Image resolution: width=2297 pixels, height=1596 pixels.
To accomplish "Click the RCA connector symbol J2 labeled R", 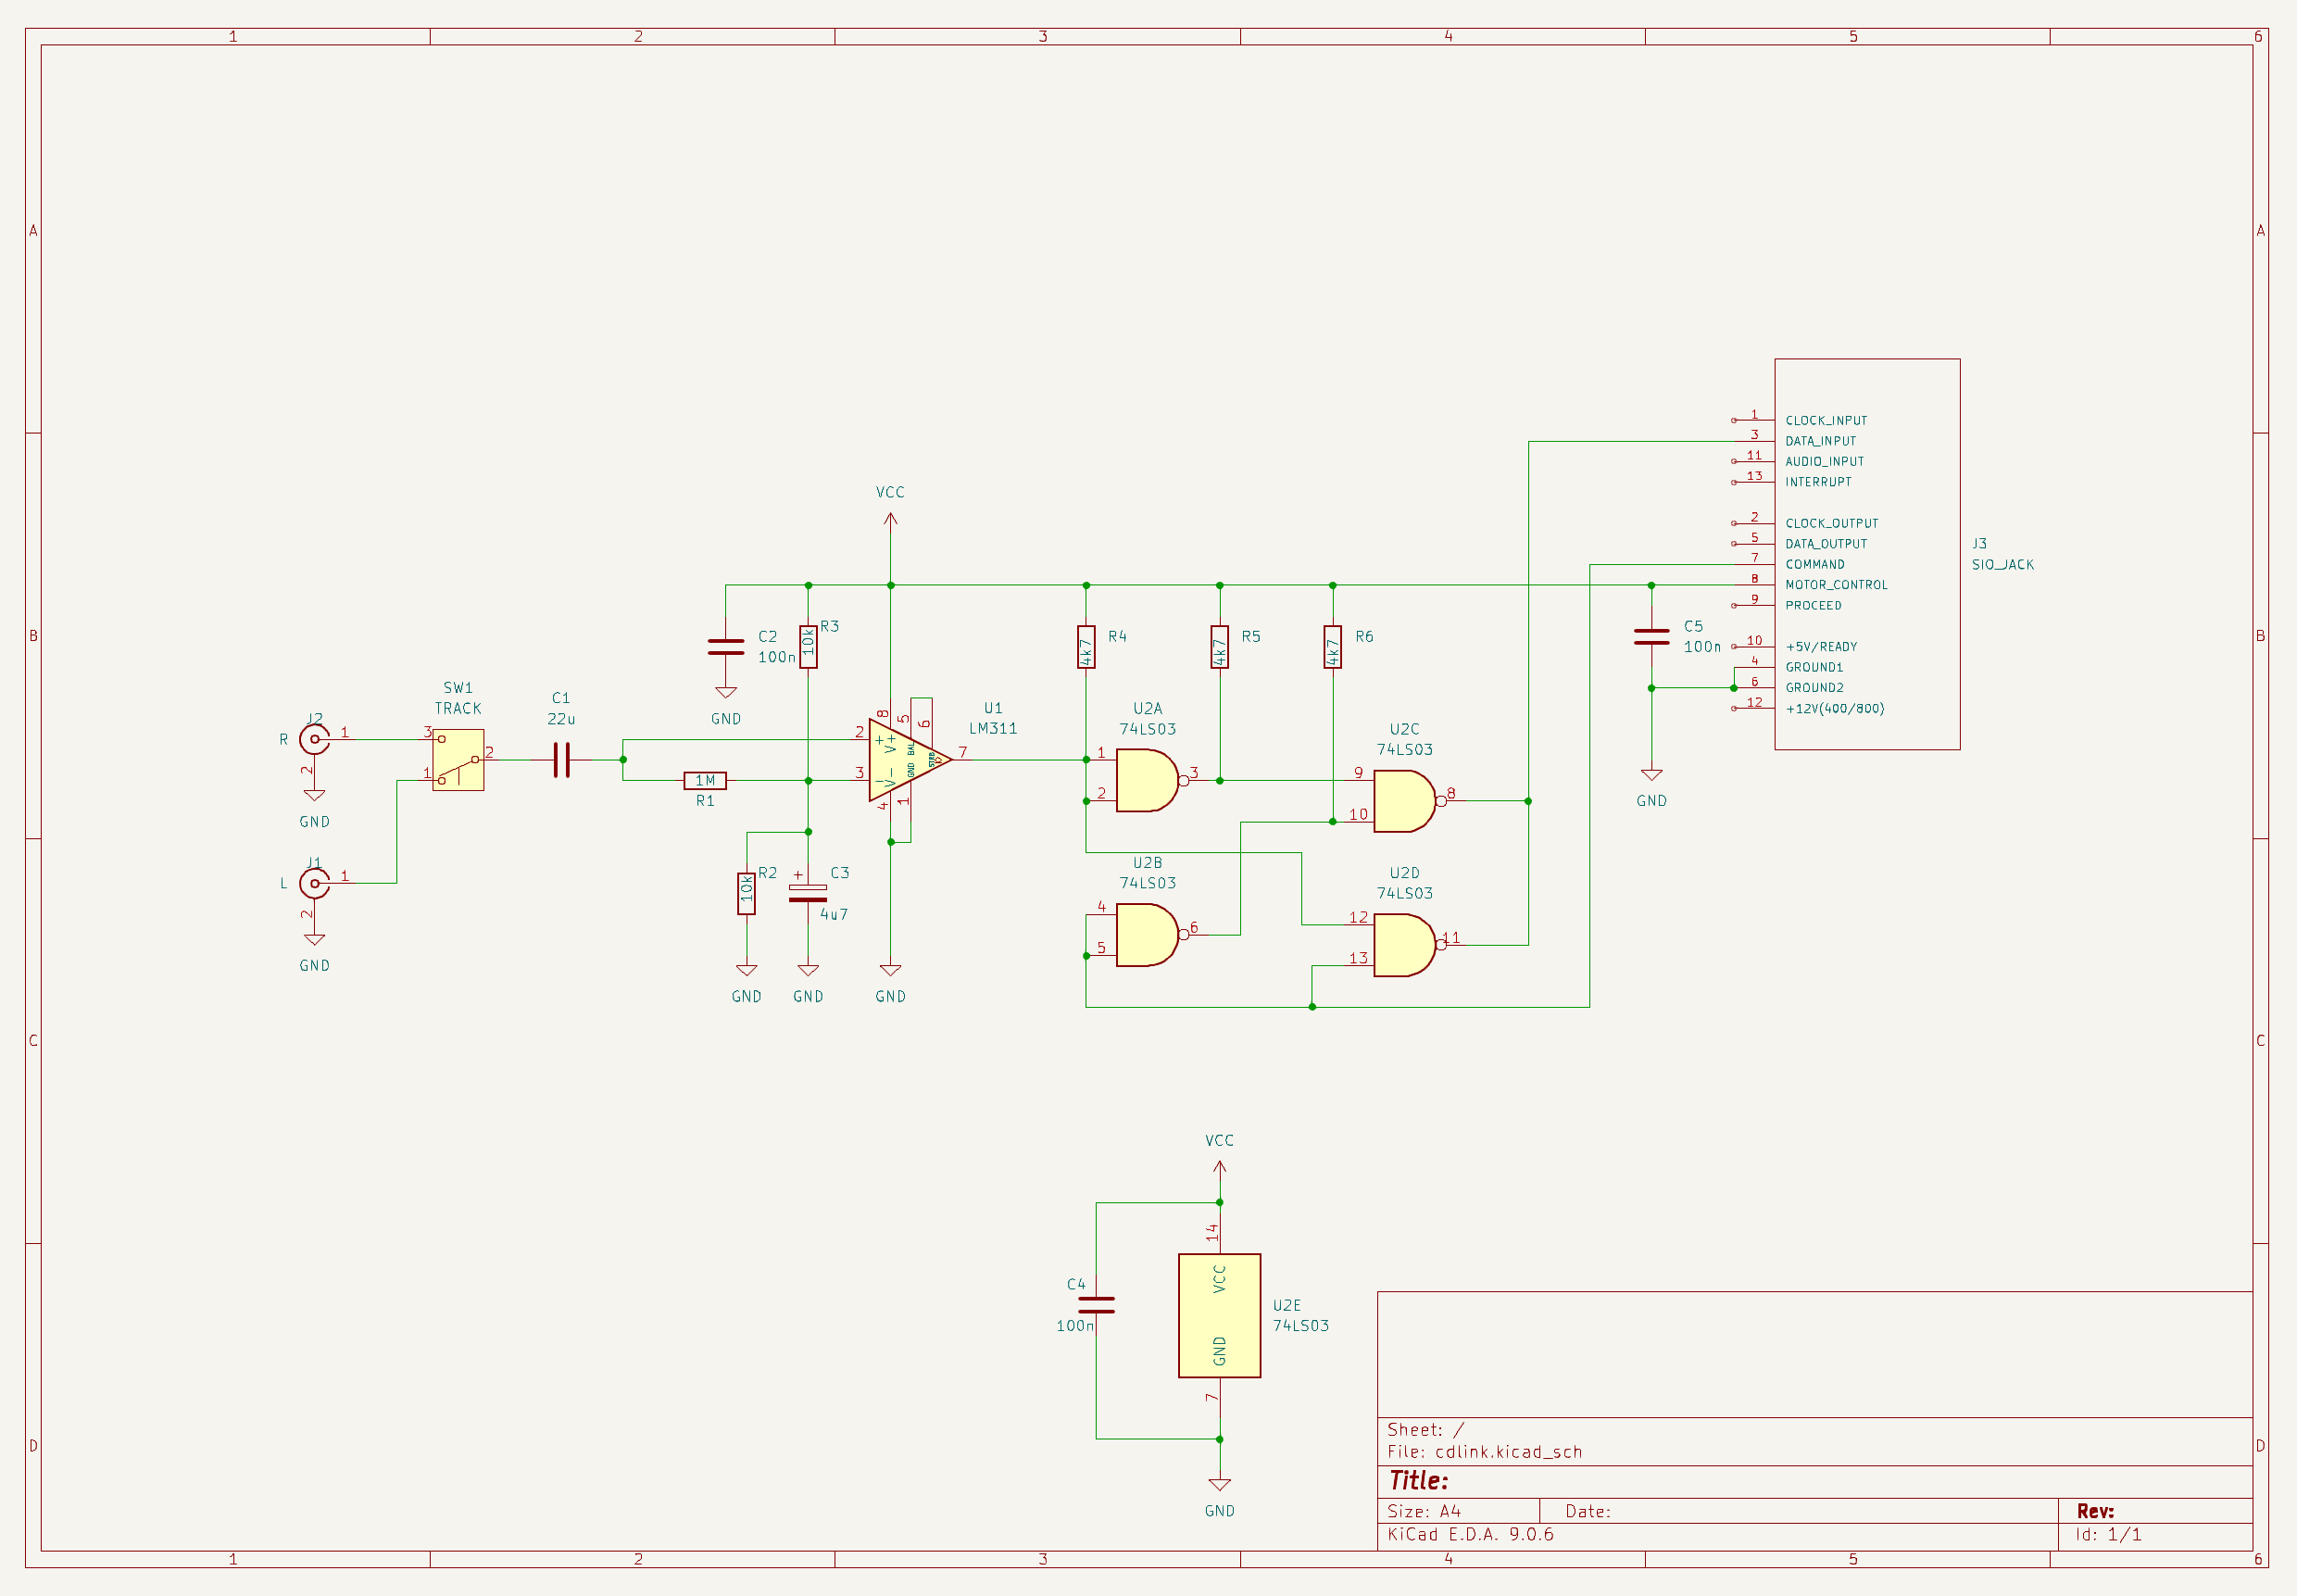I will pos(315,738).
